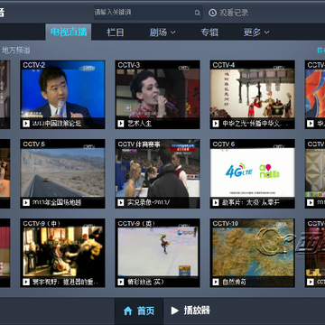Click the search magnifier icon
Screen dimensions: 325x325
click(198, 13)
